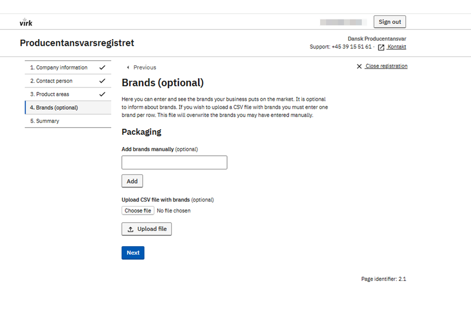Click the X icon for Close registration
This screenshot has width=471, height=320.
[359, 66]
